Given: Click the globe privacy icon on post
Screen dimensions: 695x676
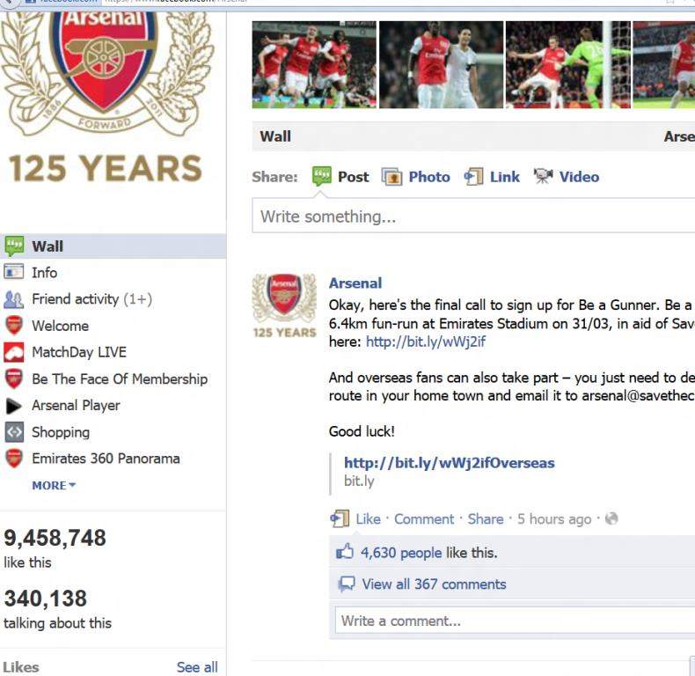Looking at the screenshot, I should click(611, 518).
